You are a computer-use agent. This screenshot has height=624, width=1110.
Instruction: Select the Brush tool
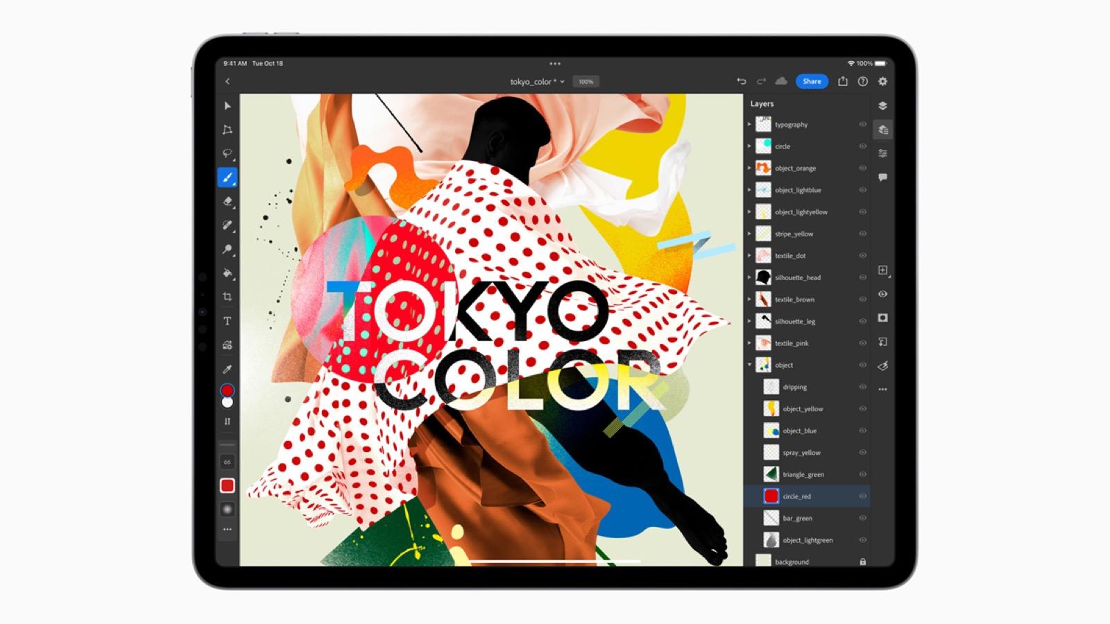point(227,177)
